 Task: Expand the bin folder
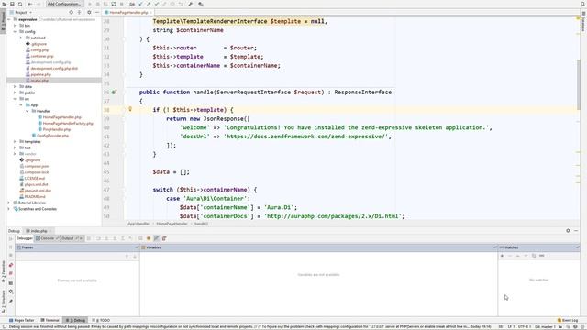[15, 26]
